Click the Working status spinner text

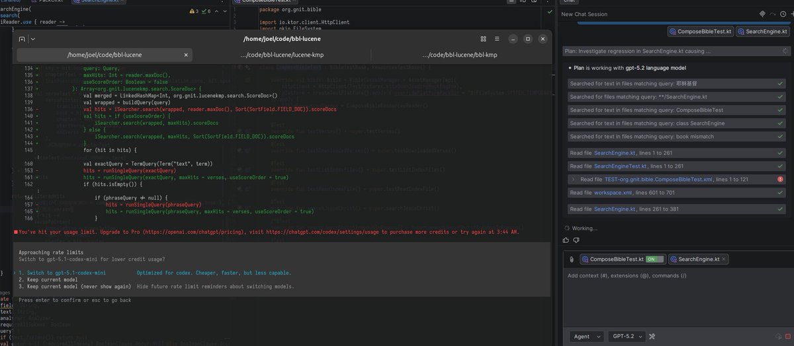tap(584, 228)
